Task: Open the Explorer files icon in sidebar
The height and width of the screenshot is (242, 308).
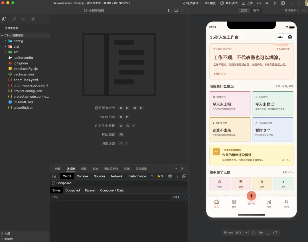Action: click(4, 19)
